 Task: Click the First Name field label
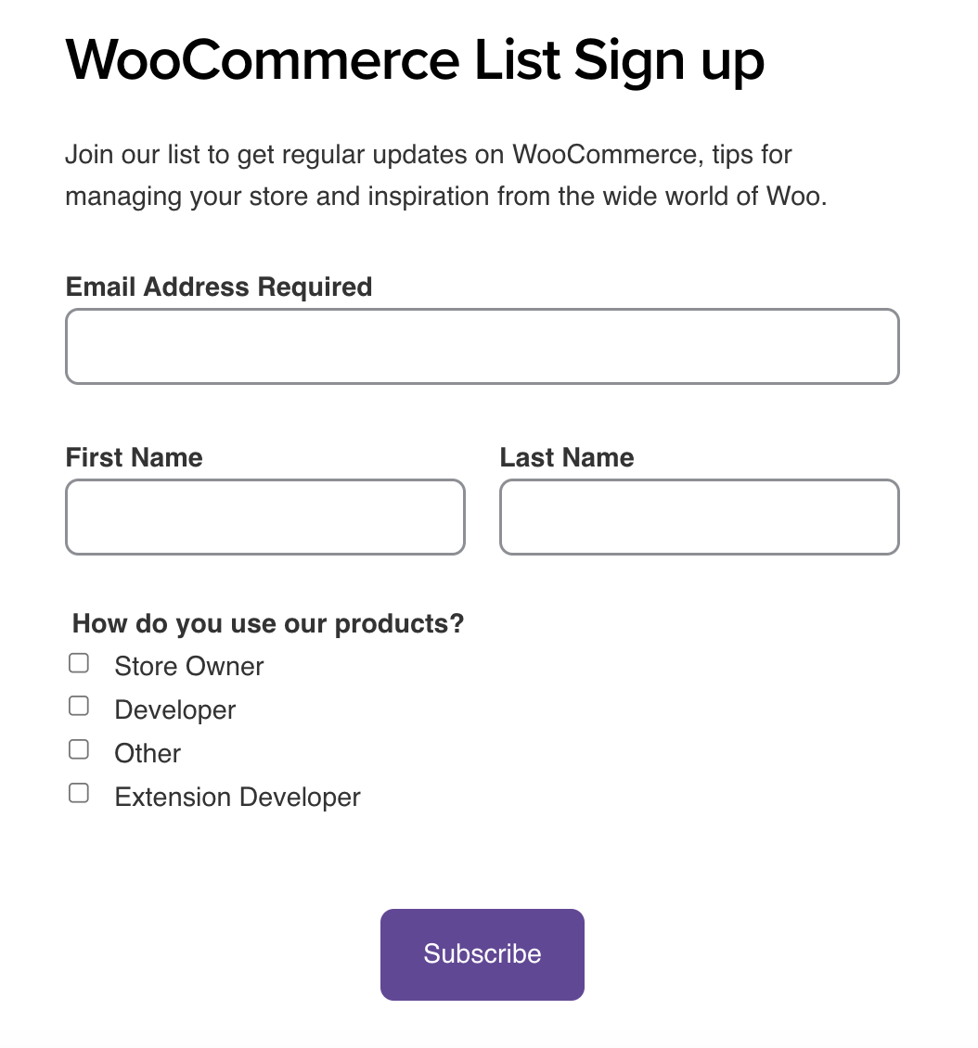click(134, 456)
